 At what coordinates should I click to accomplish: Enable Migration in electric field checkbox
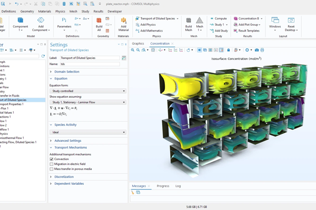click(52, 164)
